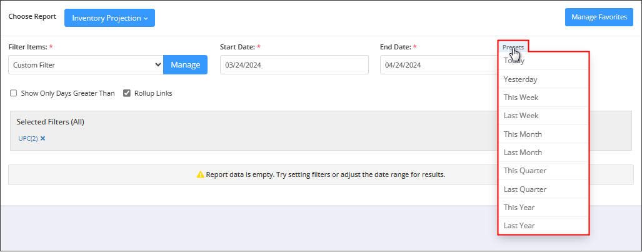Open the Inventory Projection report dropdown
The image size is (642, 252).
click(x=109, y=18)
